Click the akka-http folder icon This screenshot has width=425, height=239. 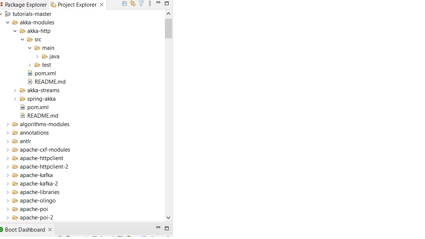click(23, 31)
